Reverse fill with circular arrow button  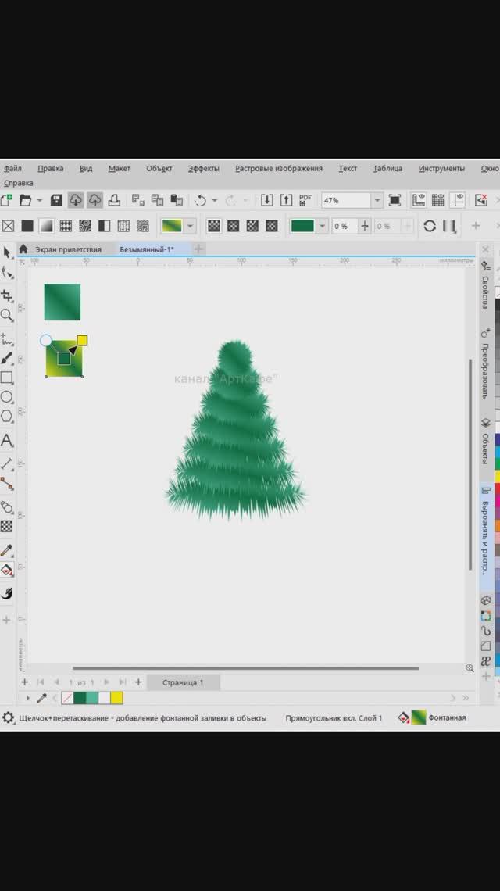(x=430, y=226)
